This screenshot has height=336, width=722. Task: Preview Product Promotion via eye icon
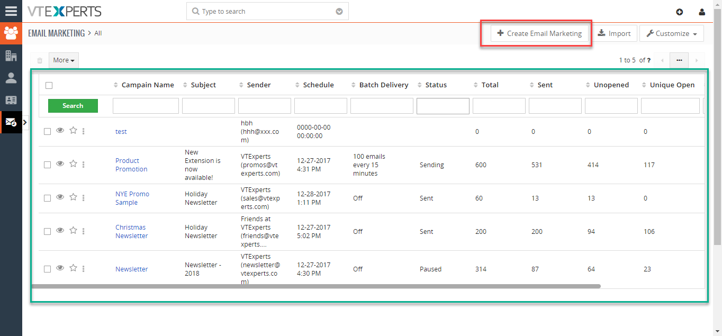tap(60, 164)
